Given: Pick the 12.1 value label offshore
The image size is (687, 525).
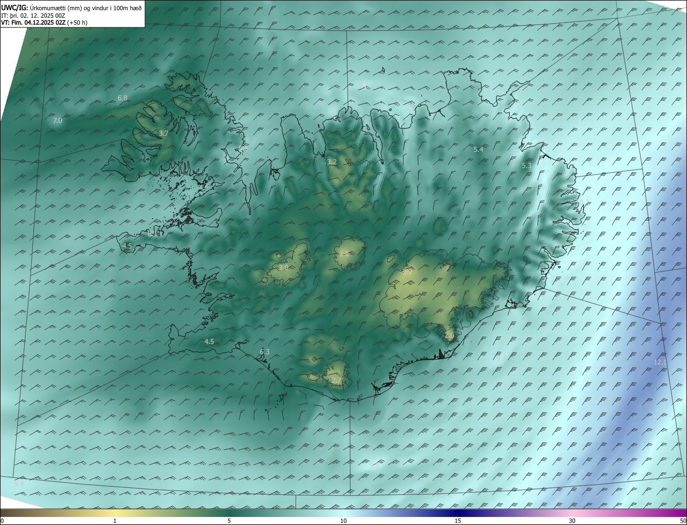Looking at the screenshot, I should tap(660, 362).
